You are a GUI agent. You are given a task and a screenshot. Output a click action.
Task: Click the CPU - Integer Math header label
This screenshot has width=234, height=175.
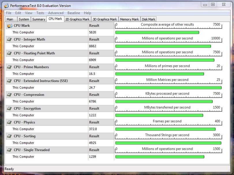[29, 39]
